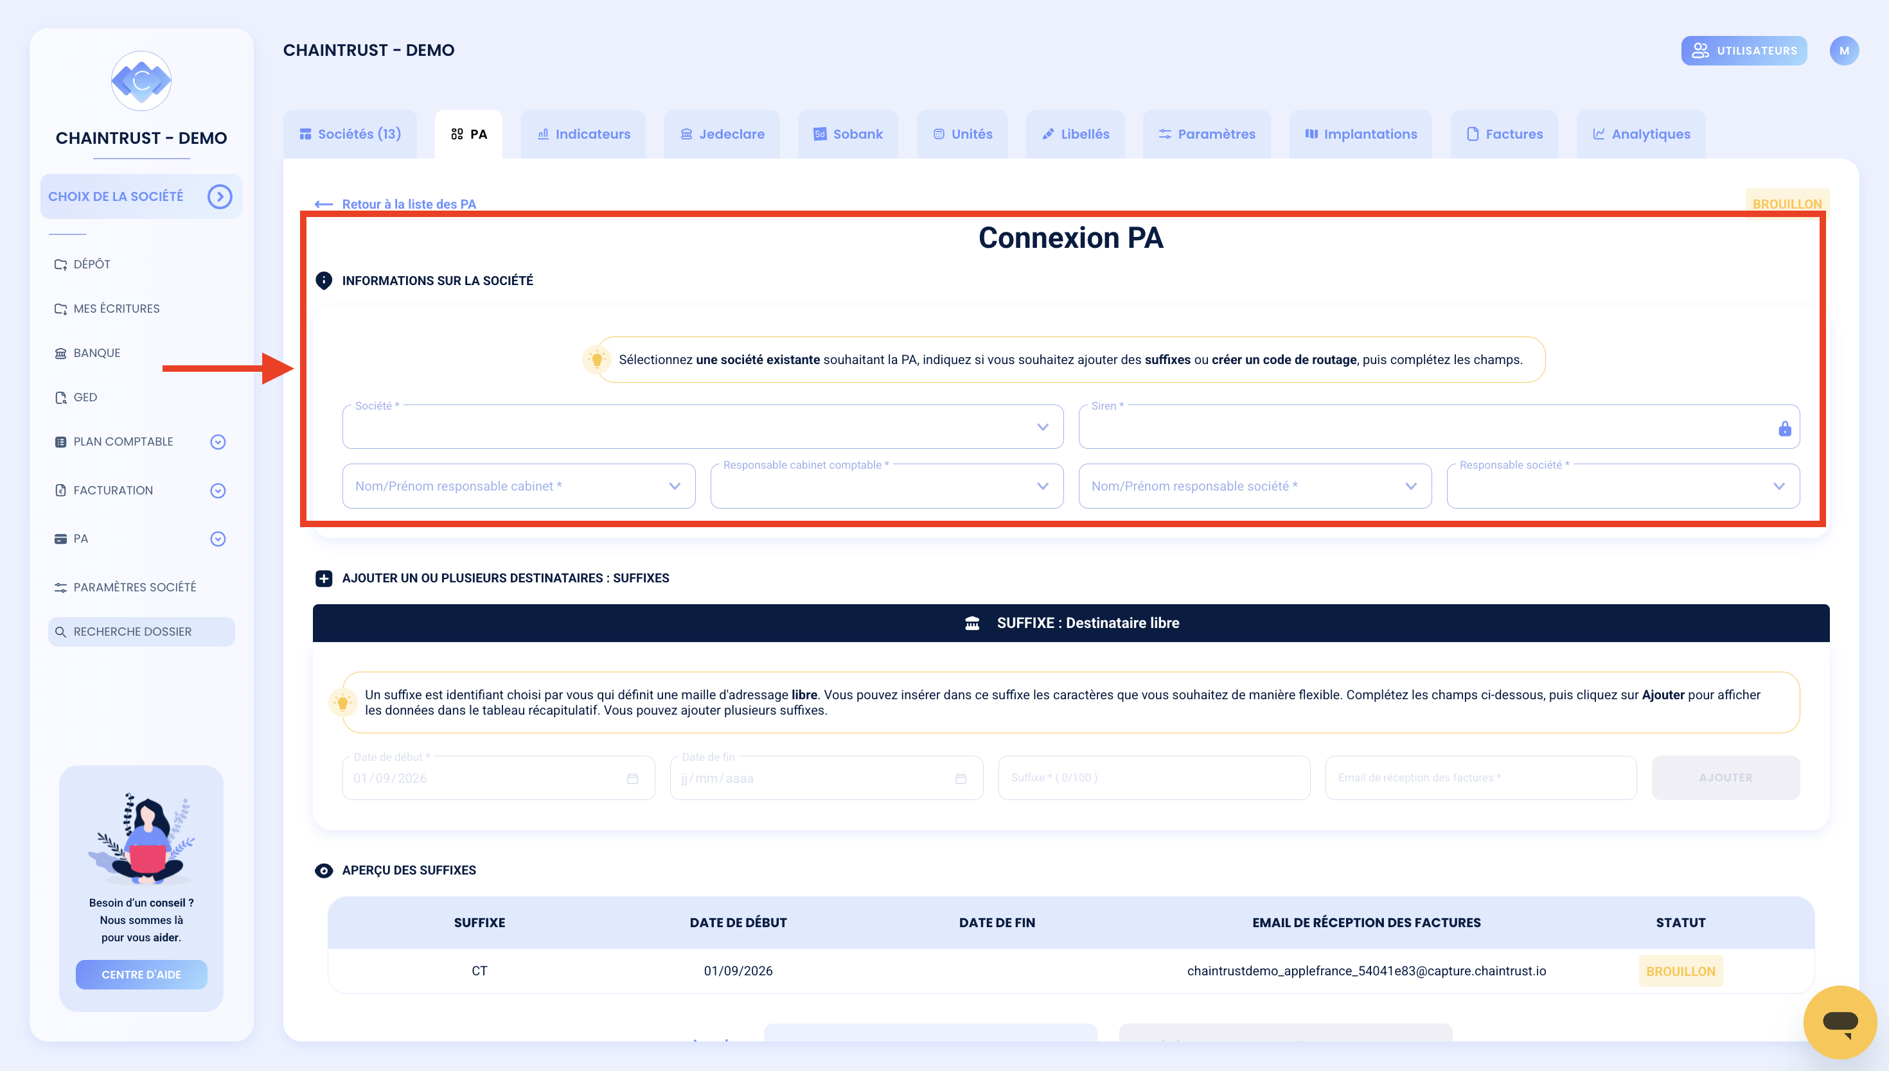The height and width of the screenshot is (1071, 1889).
Task: Click the Recherche dossier search field
Action: point(141,632)
